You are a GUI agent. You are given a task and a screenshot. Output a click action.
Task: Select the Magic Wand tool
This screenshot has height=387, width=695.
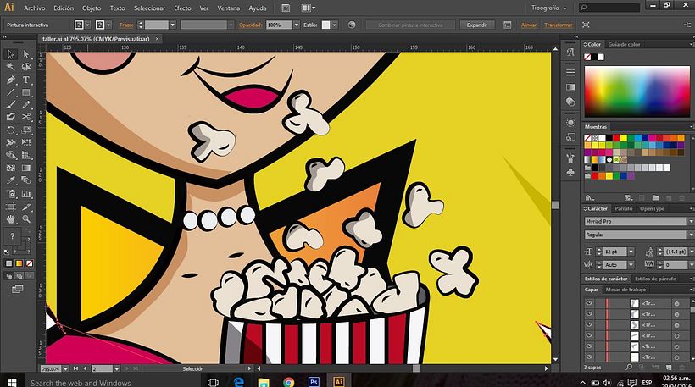(11, 67)
